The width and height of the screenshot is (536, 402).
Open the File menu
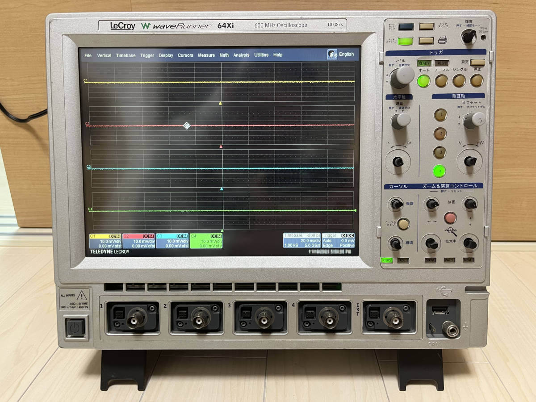pos(88,55)
